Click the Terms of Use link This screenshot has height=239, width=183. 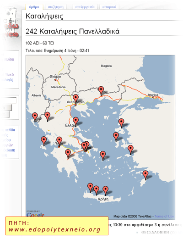(164, 216)
